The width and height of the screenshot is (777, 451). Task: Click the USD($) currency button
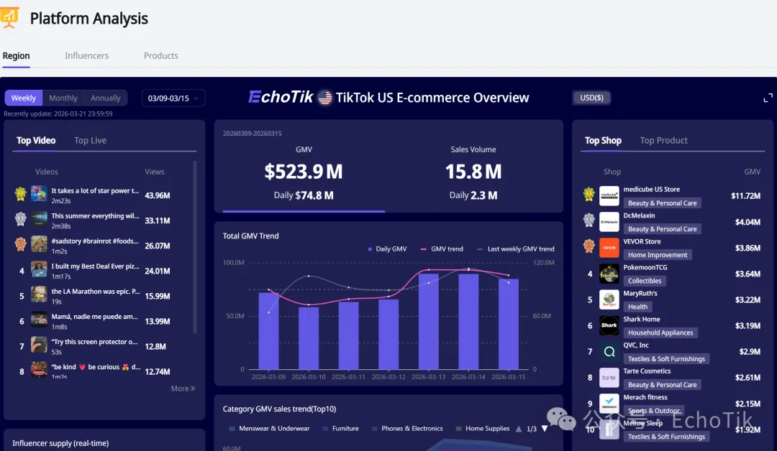[x=591, y=98]
